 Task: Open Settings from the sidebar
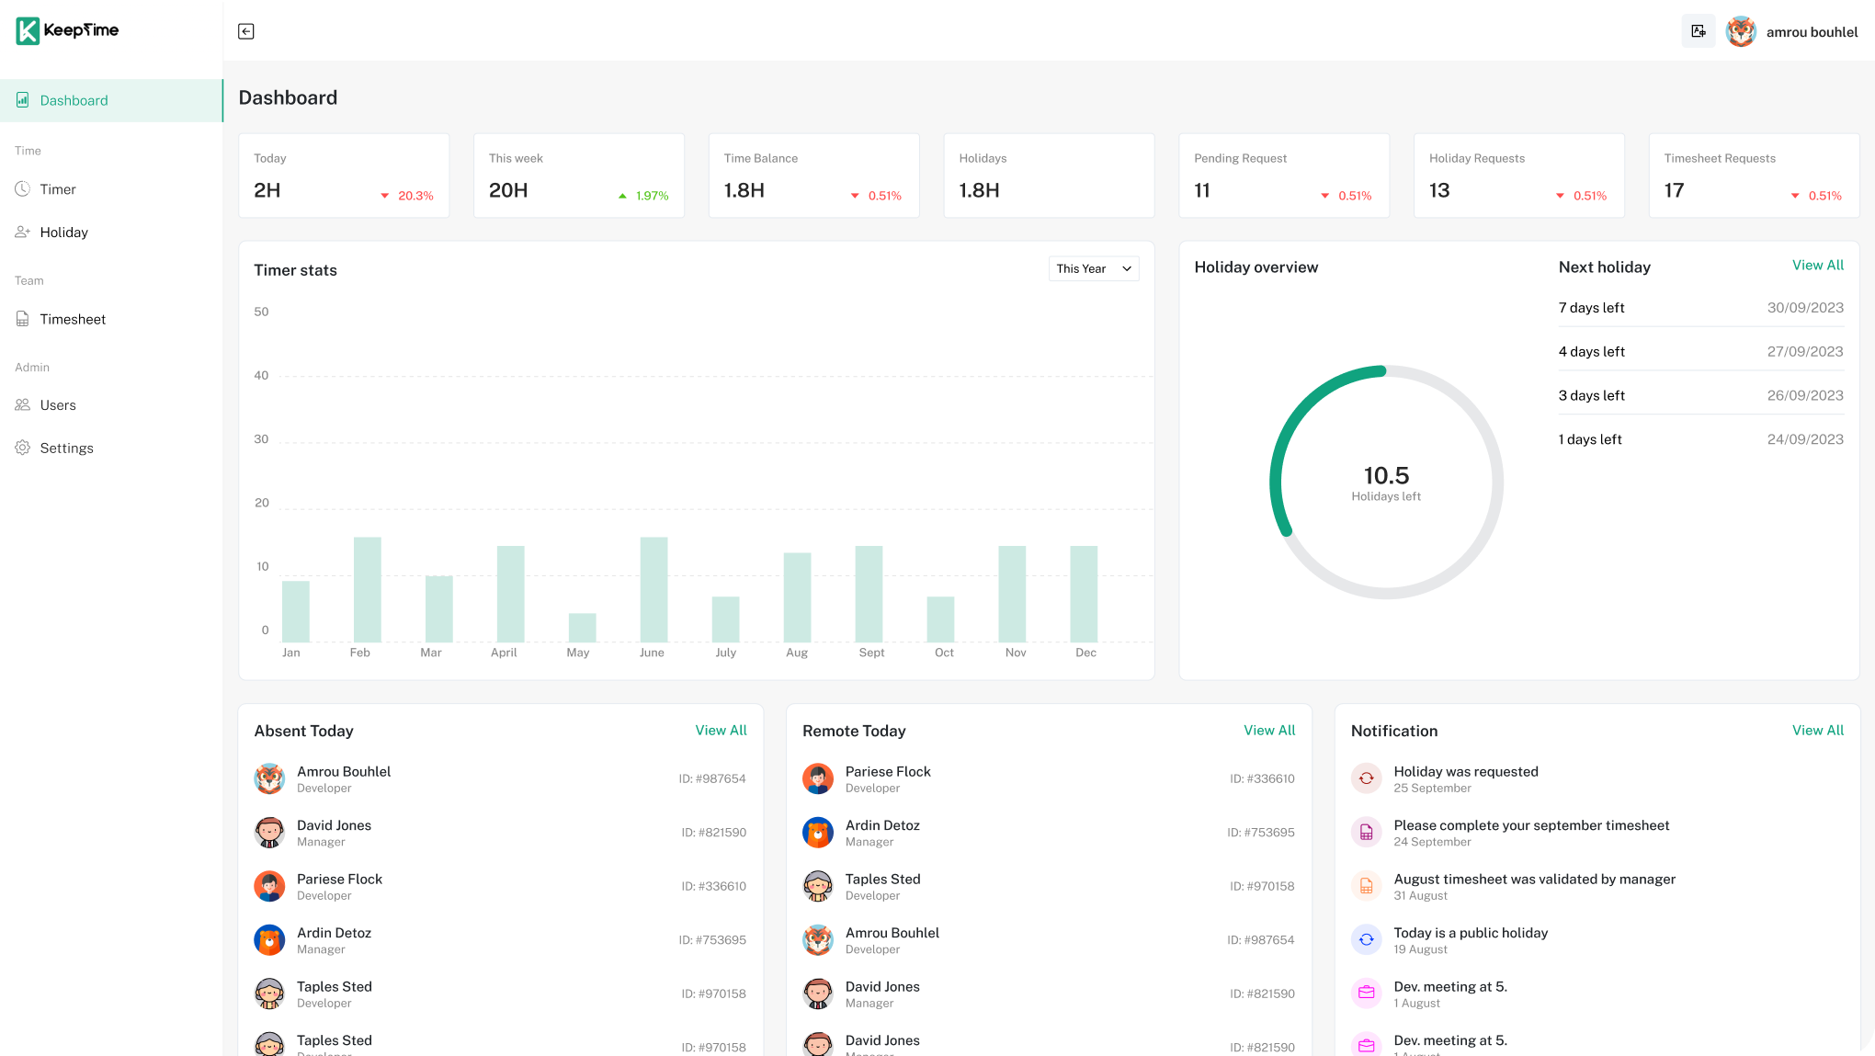click(66, 449)
